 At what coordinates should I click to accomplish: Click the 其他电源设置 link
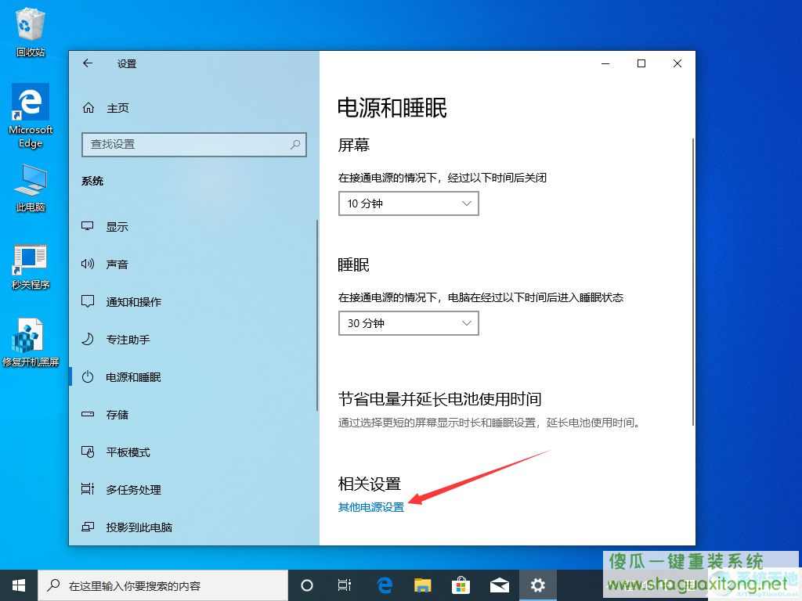point(370,507)
